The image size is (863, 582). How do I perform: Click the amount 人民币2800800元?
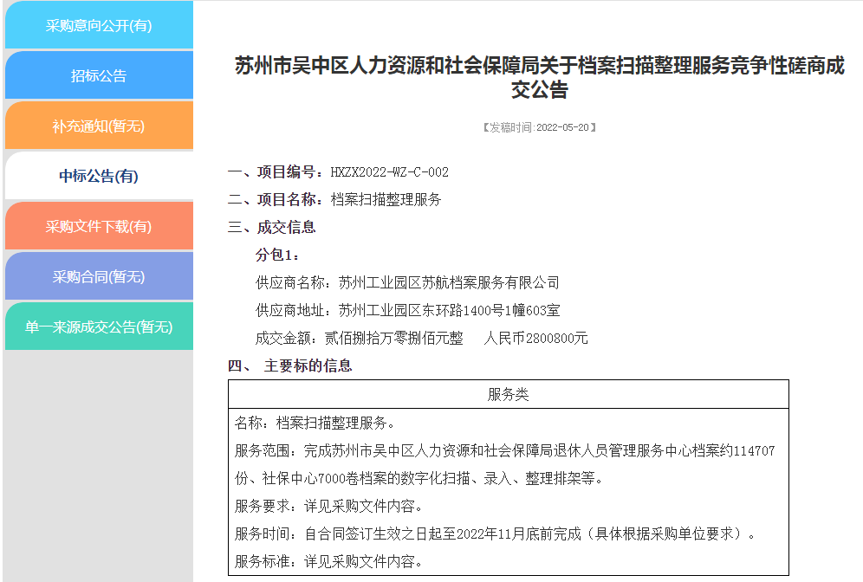536,338
